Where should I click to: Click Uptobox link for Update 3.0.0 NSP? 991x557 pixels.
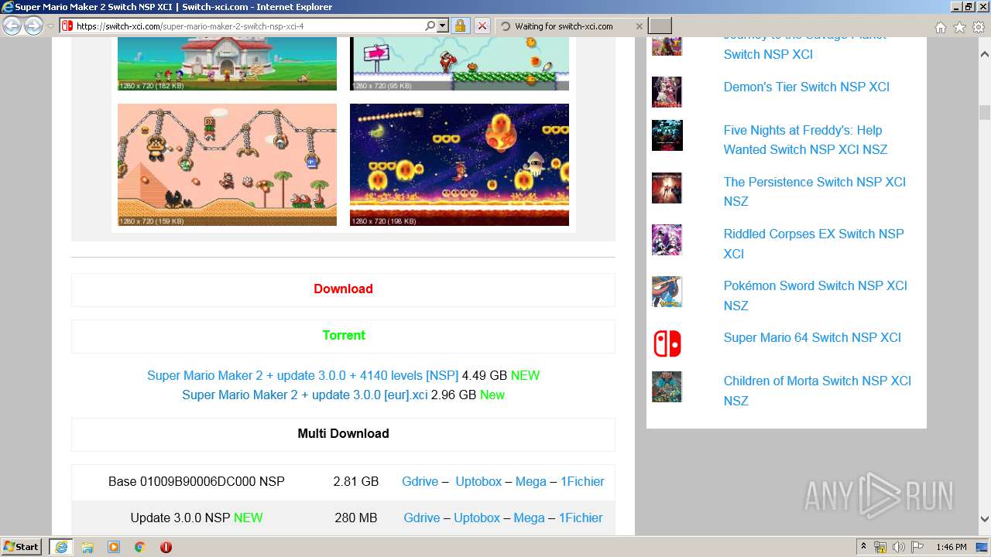point(477,518)
